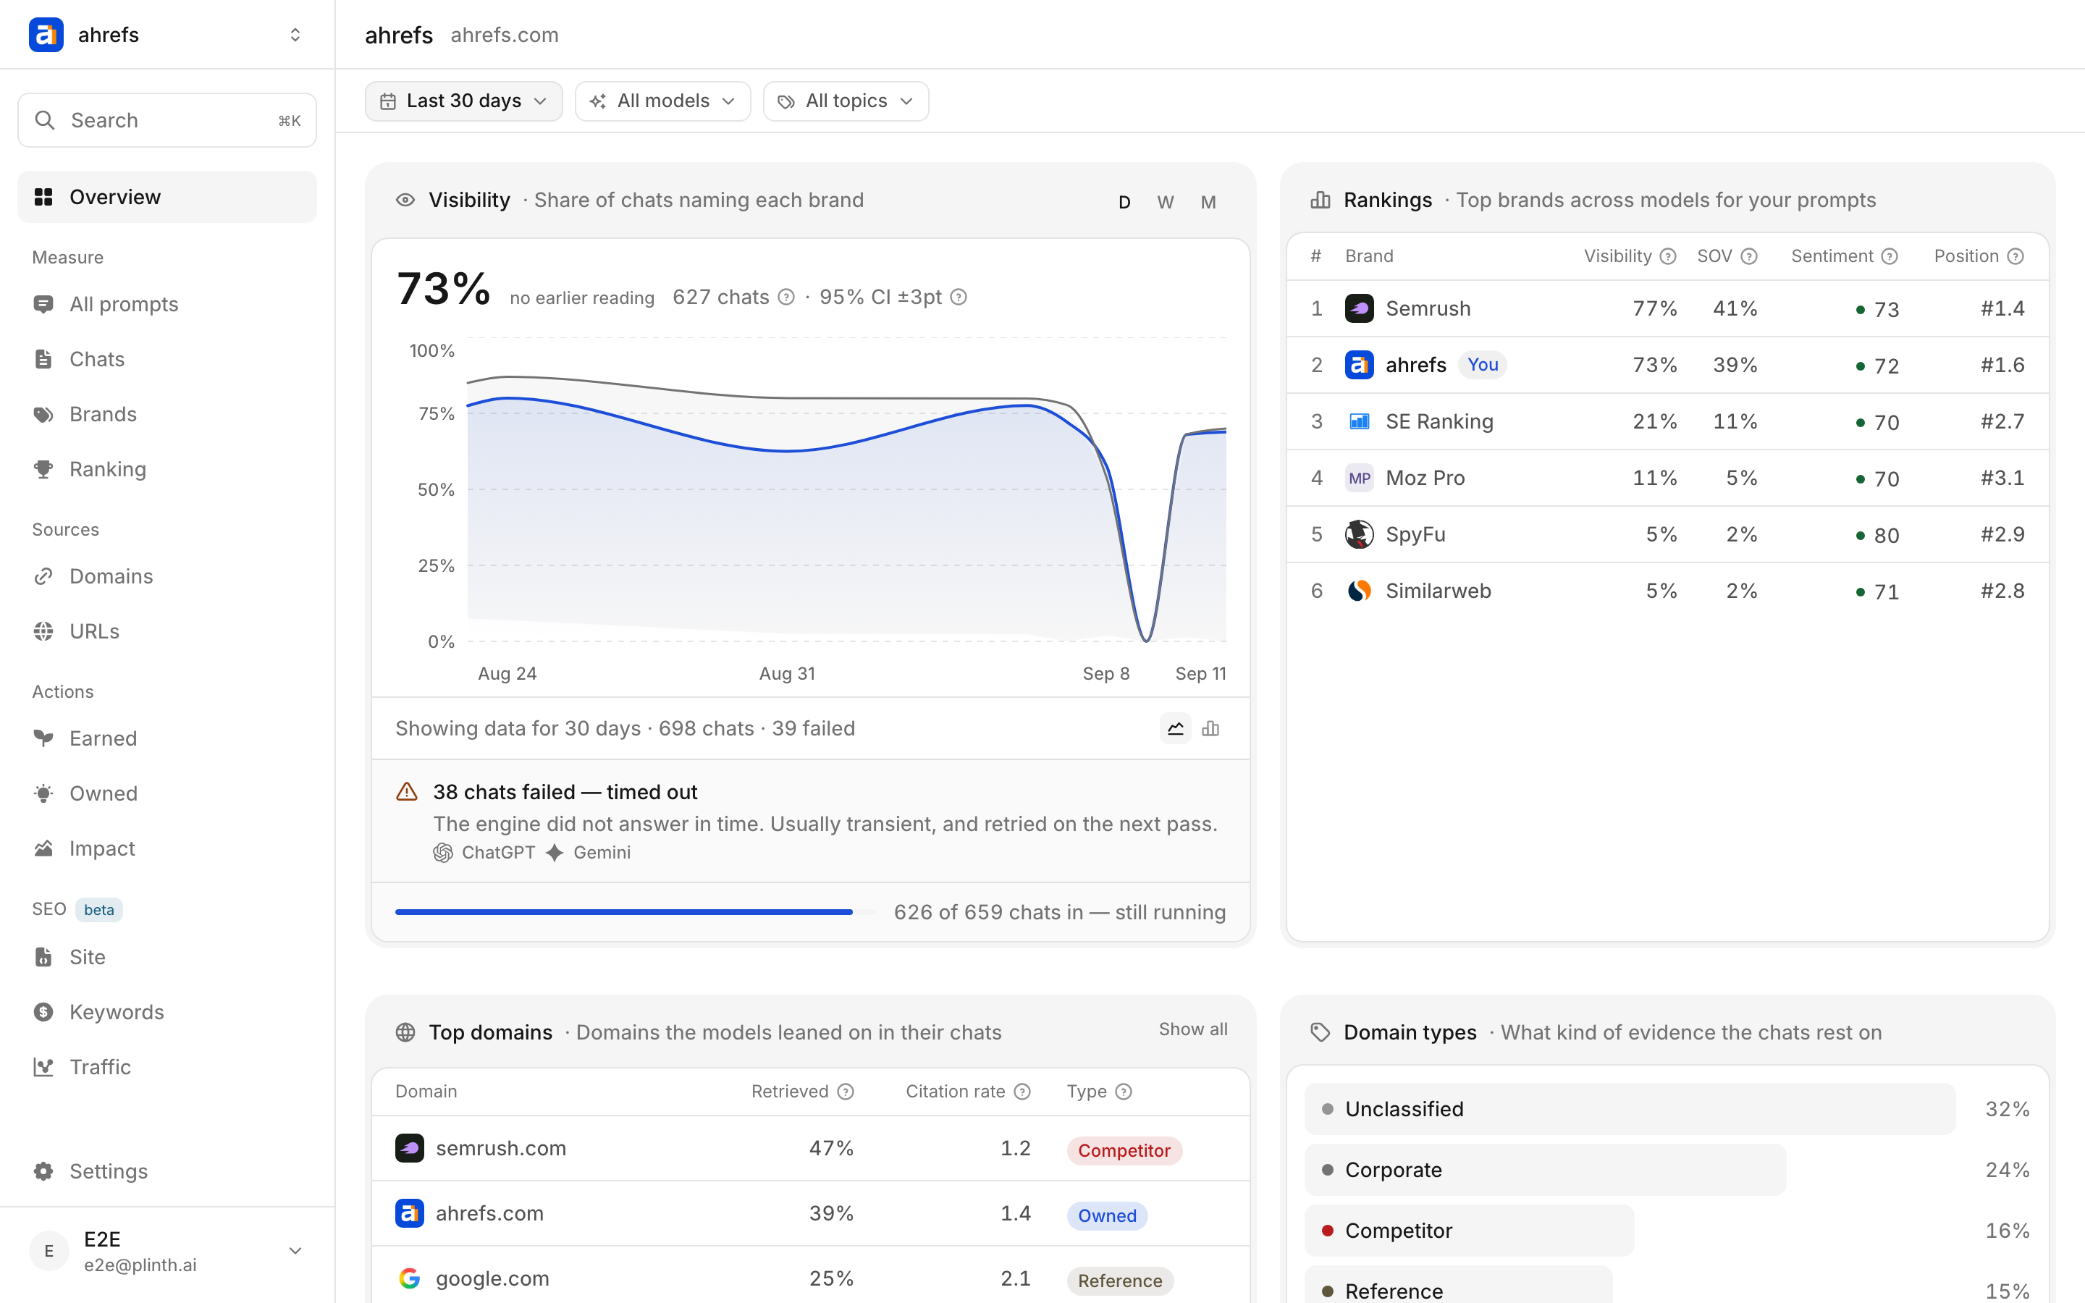Click the Retrieved column help icon
The width and height of the screenshot is (2085, 1303).
846,1092
